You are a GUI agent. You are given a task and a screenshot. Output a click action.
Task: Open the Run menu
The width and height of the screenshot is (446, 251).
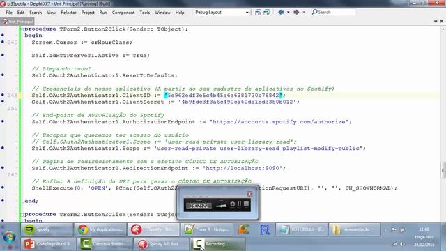(103, 13)
